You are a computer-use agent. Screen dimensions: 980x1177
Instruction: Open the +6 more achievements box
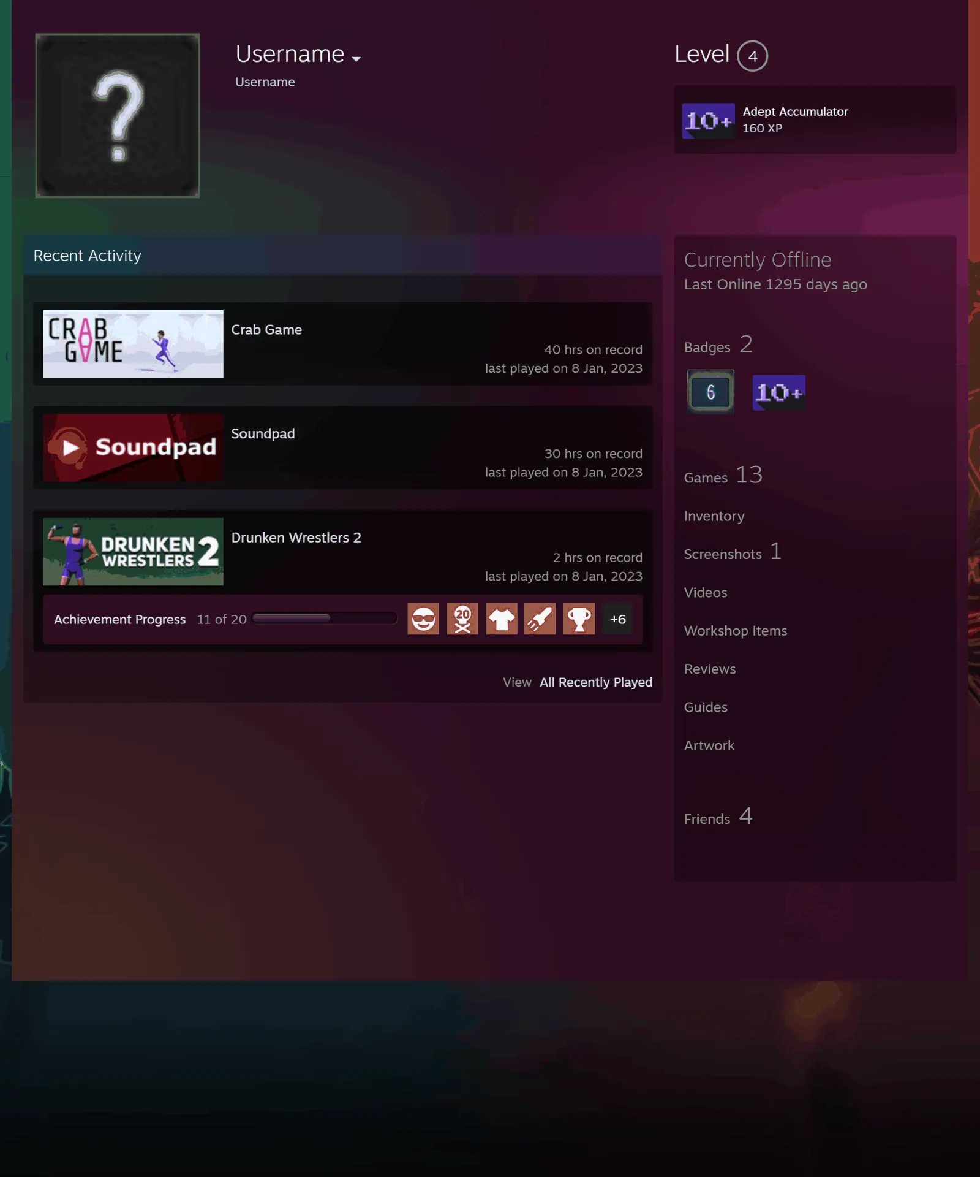pyautogui.click(x=618, y=619)
